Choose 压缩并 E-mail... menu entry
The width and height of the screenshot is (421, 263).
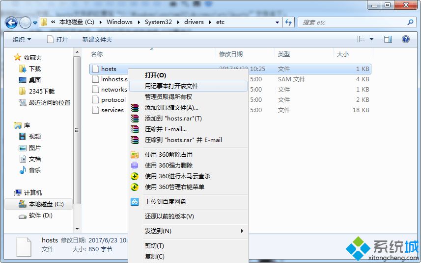(188, 129)
